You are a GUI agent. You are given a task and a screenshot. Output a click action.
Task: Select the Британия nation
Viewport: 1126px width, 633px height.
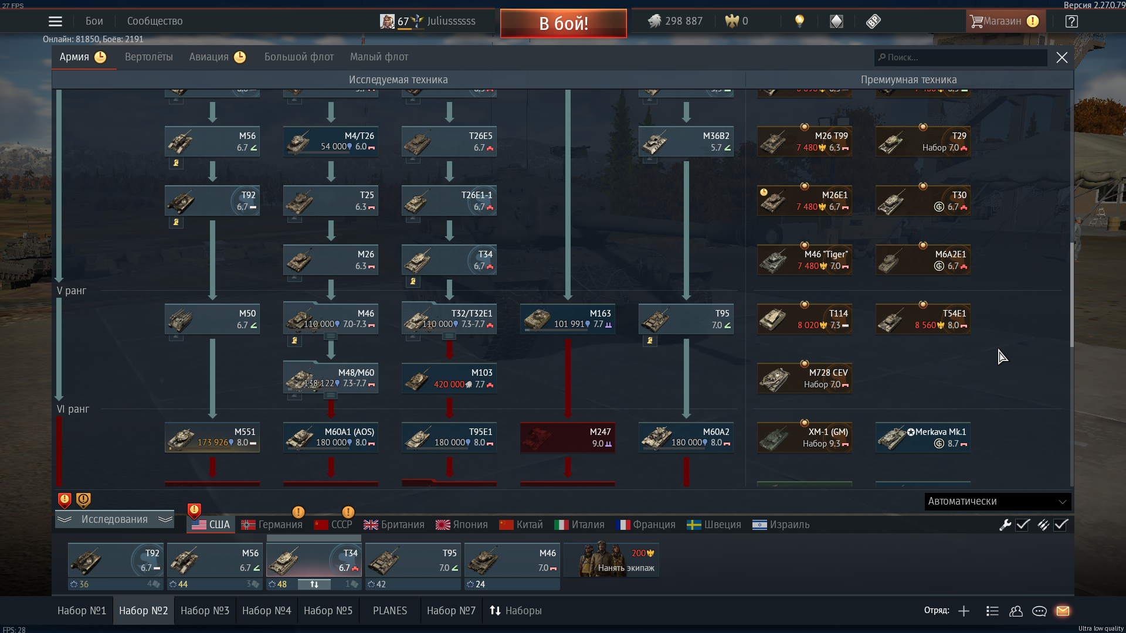[394, 525]
